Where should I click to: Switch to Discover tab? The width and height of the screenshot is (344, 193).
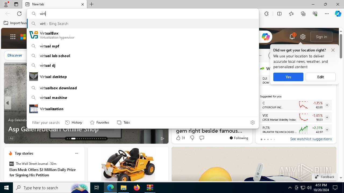(x=15, y=55)
